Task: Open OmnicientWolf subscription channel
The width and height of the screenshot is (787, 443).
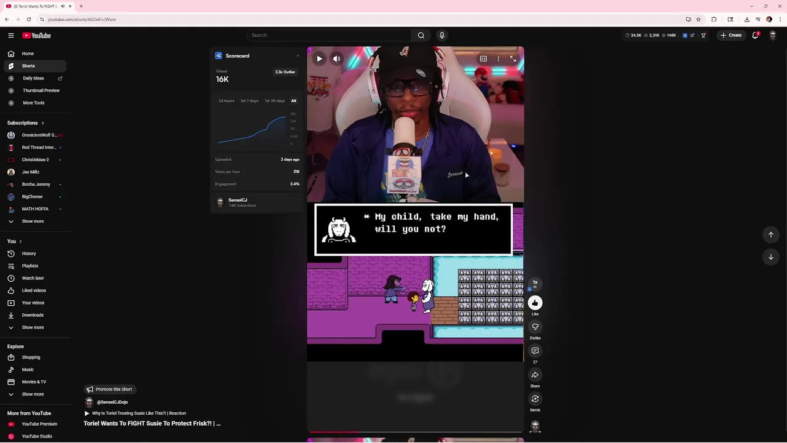Action: click(x=36, y=135)
